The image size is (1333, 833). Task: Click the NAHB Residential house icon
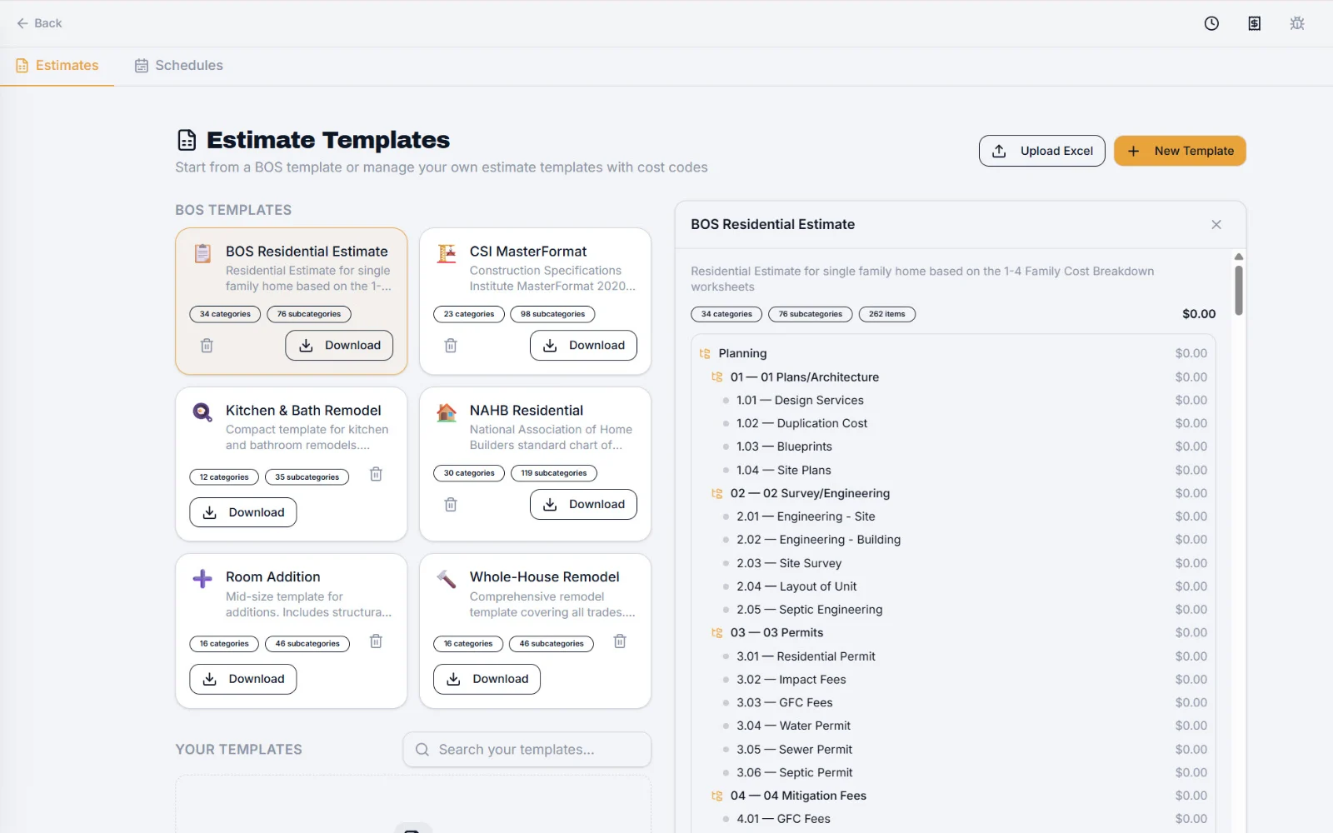[447, 412]
